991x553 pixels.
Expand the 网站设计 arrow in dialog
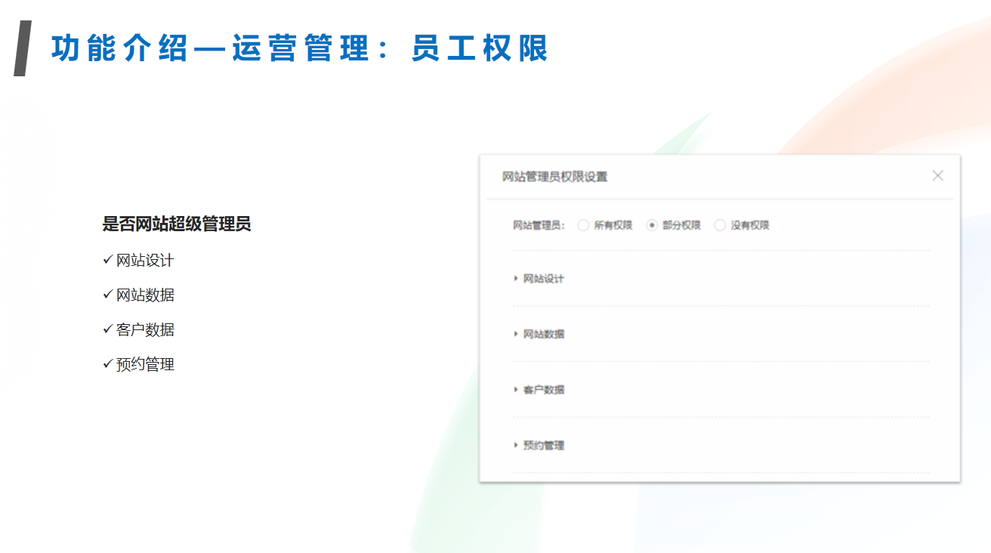coord(516,279)
